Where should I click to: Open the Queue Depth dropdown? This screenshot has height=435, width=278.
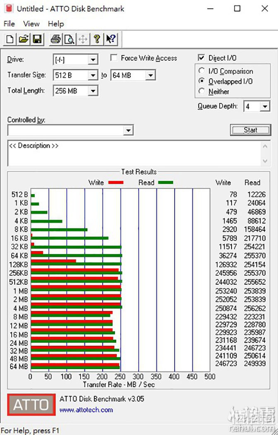click(x=265, y=106)
